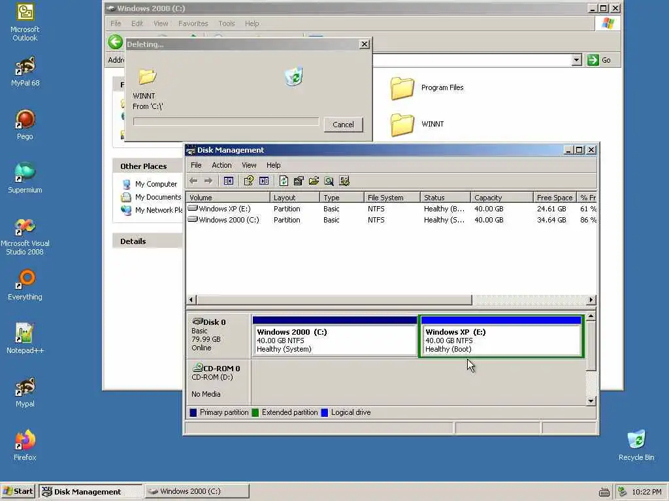Open the Start menu
The width and height of the screenshot is (669, 501).
tap(18, 491)
